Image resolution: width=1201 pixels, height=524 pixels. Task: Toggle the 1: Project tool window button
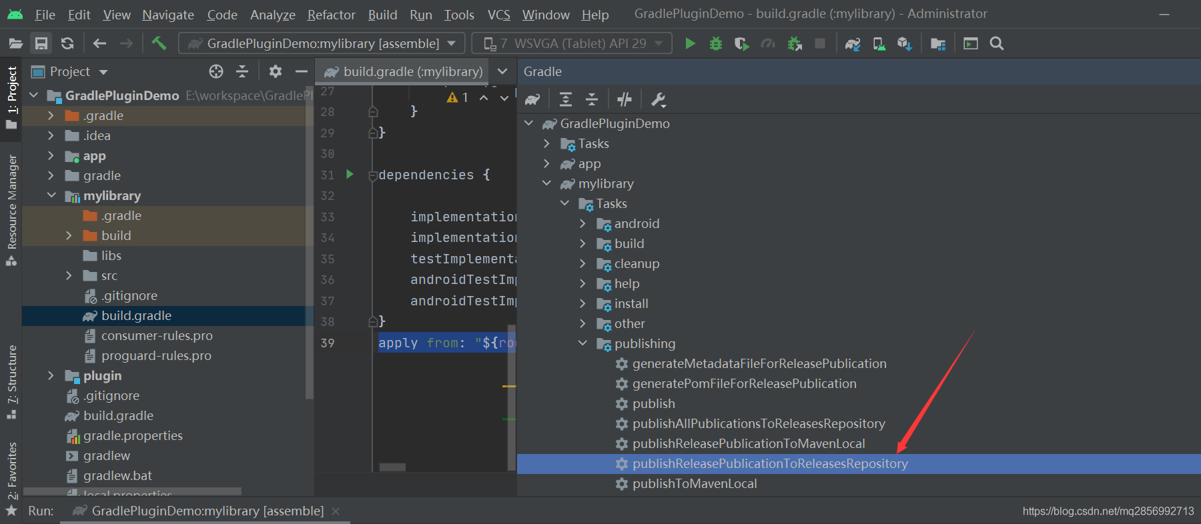click(x=11, y=99)
